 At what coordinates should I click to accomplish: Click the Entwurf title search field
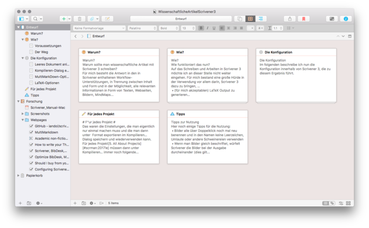tap(181, 19)
